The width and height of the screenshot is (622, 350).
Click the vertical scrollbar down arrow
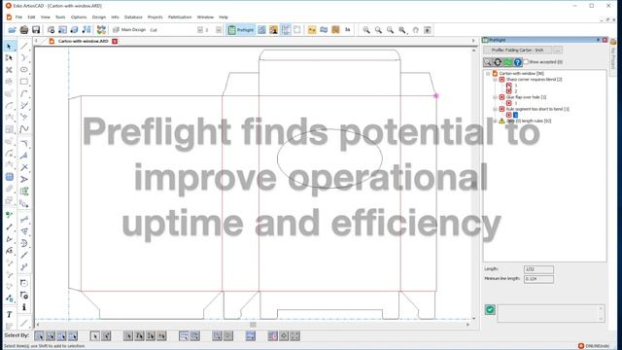coord(473,318)
